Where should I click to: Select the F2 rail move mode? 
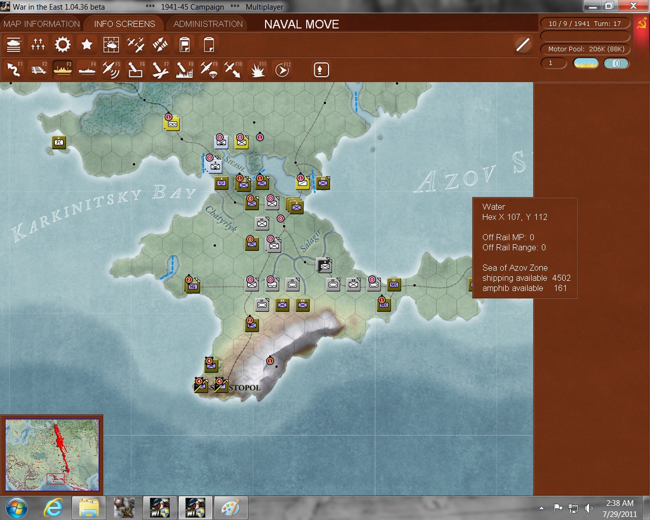(38, 70)
